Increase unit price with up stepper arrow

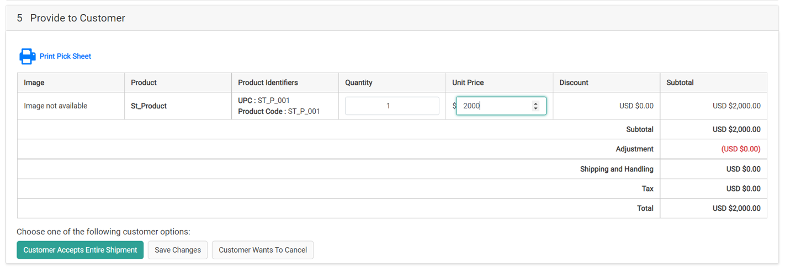(535, 103)
